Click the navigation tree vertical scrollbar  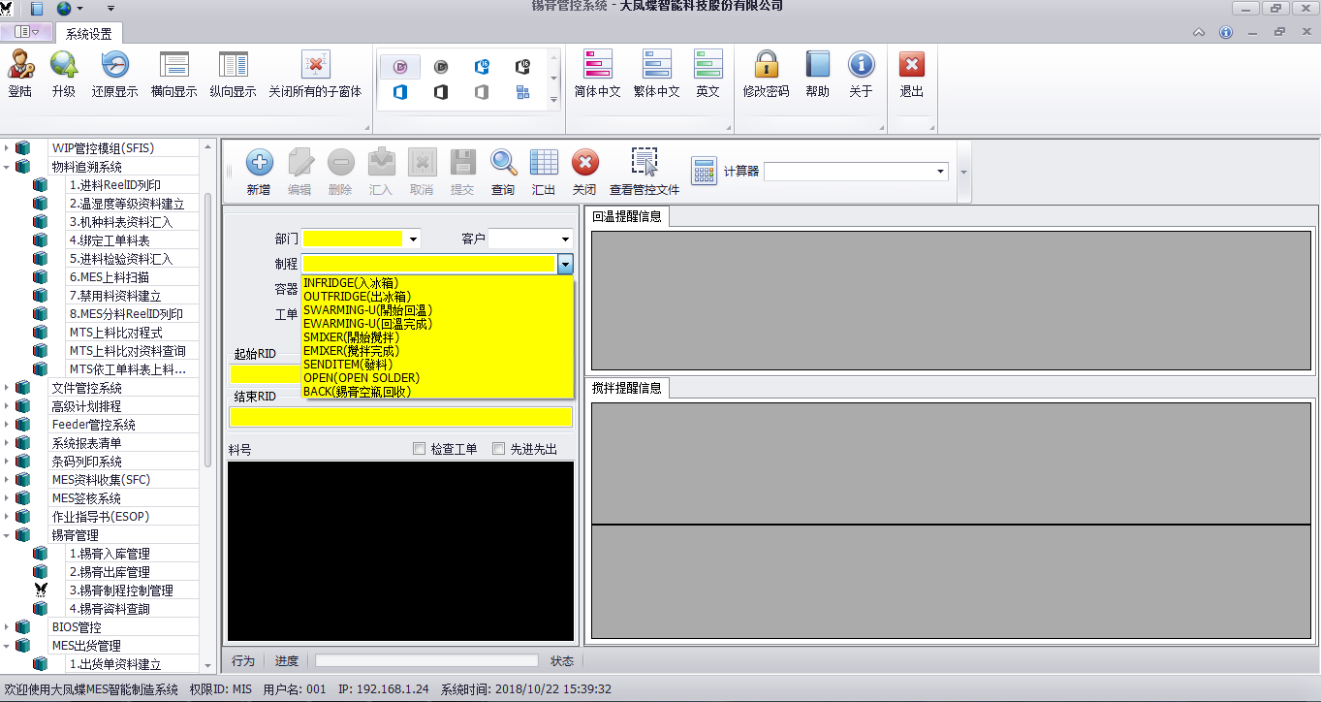coord(207,330)
